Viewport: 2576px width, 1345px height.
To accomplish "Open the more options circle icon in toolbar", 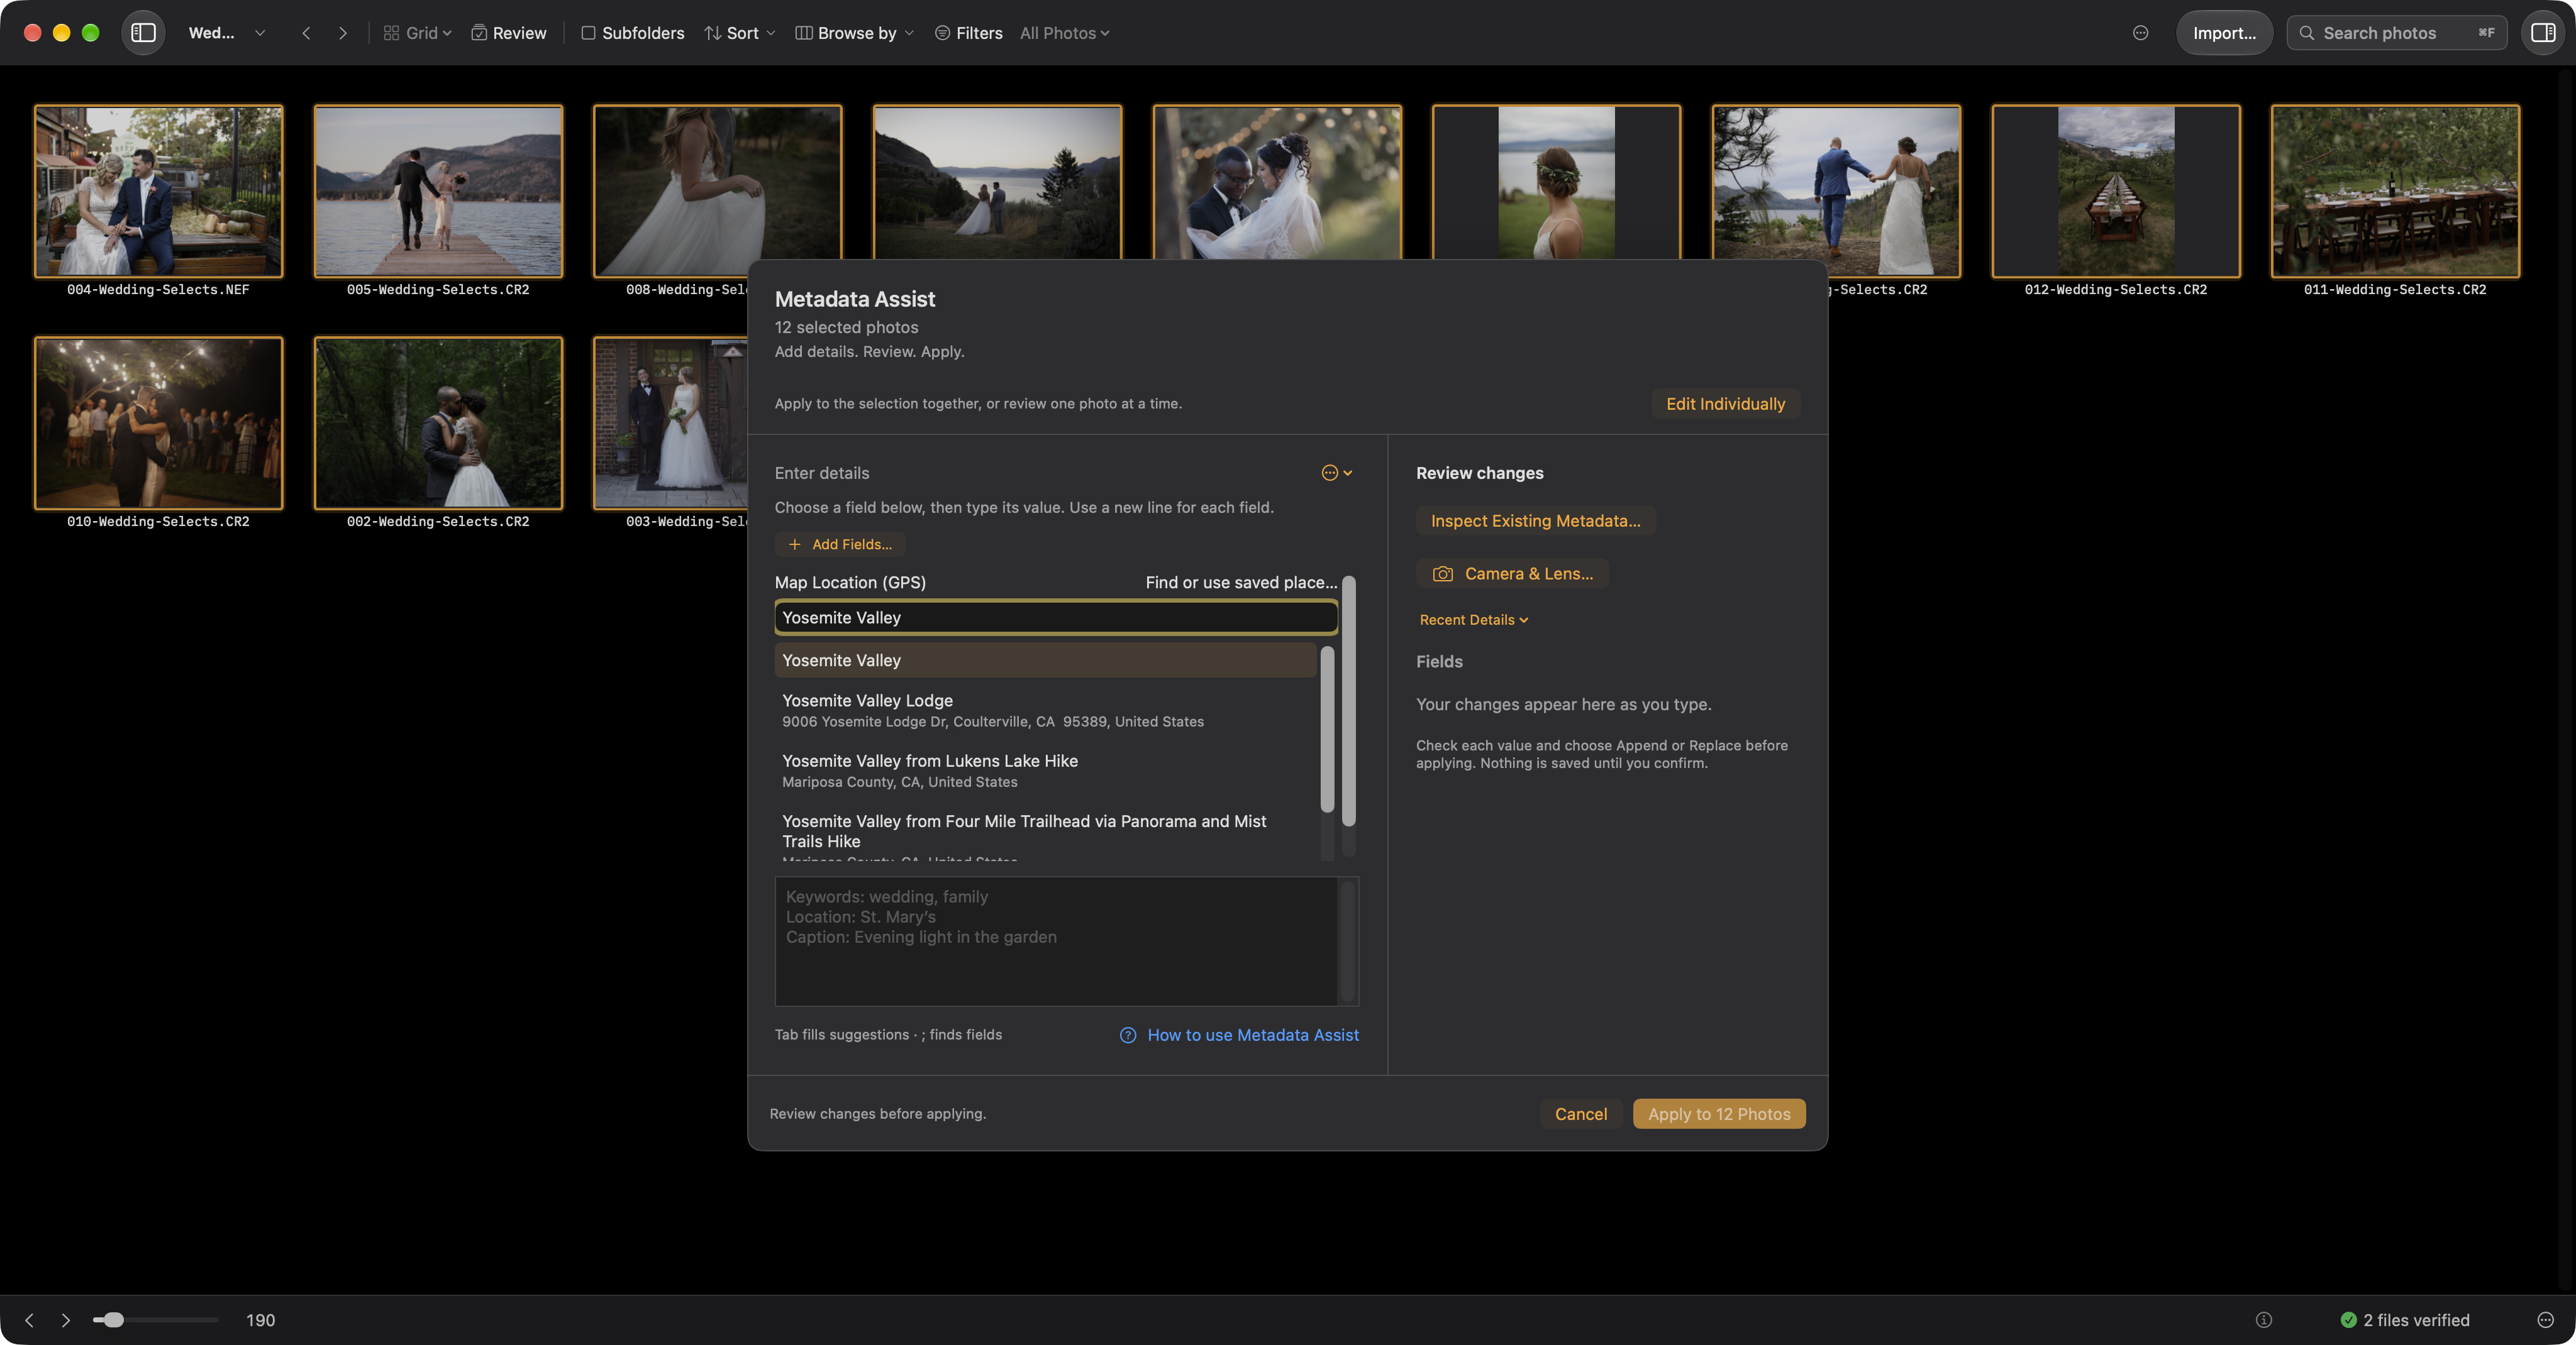I will point(2140,33).
